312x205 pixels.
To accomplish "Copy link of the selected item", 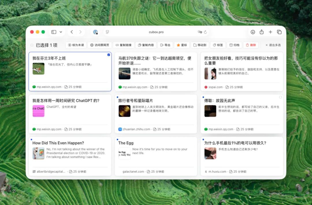I will [124, 45].
